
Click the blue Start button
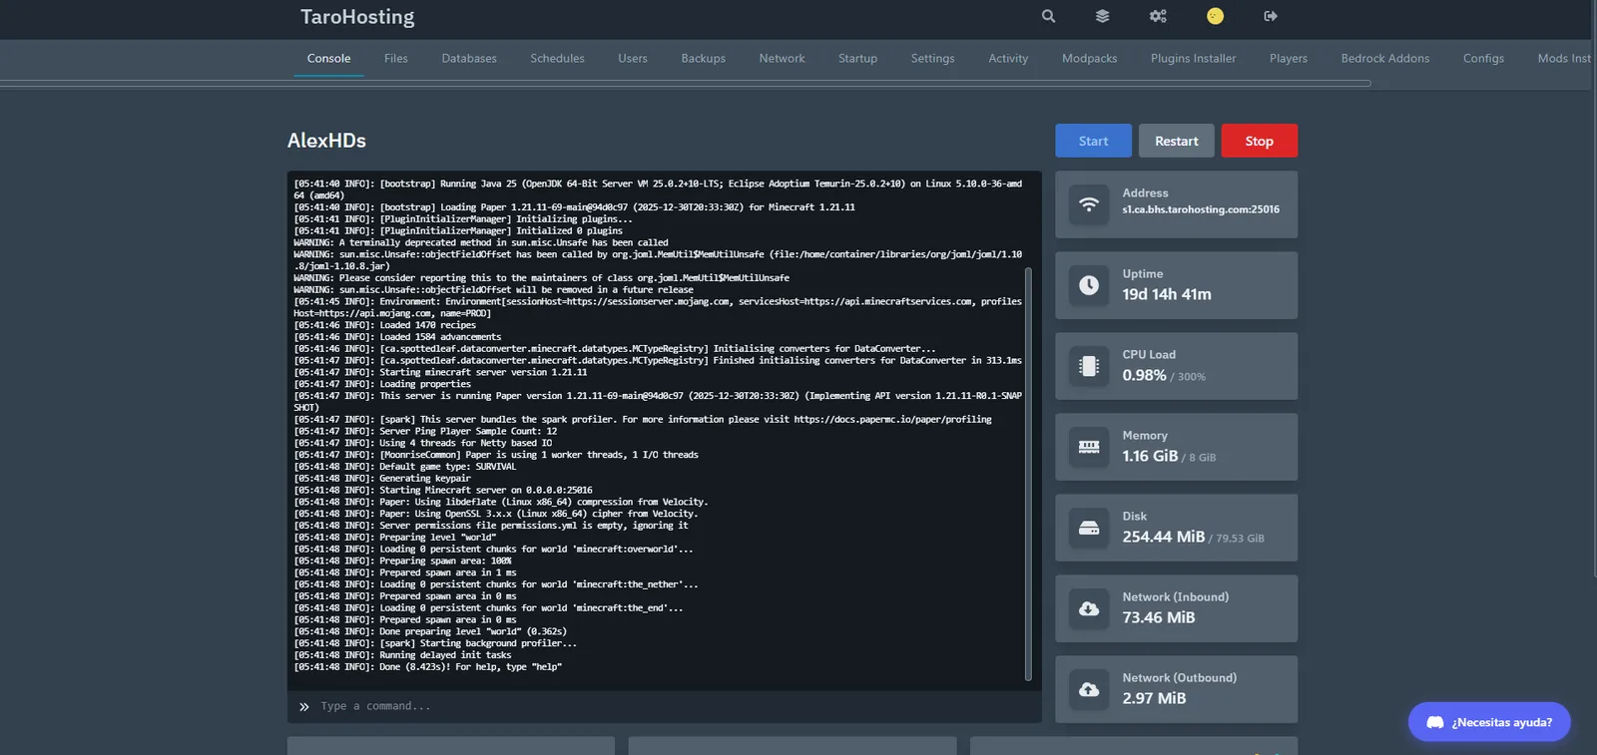1093,141
